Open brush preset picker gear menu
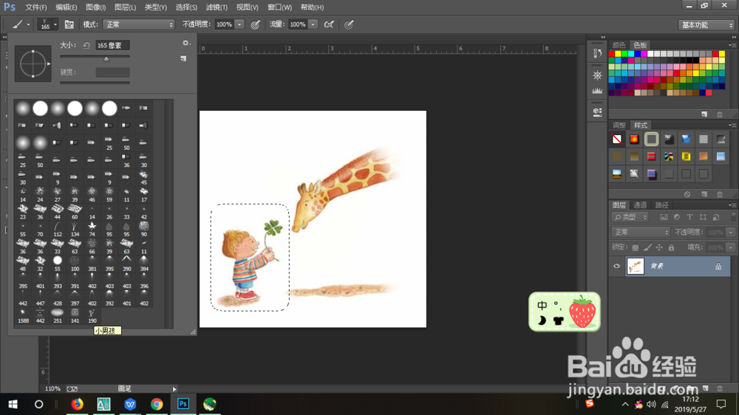This screenshot has height=415, width=739. click(185, 43)
